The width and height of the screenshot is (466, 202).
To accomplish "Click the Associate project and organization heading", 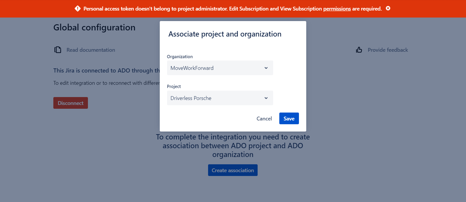I will [x=225, y=34].
